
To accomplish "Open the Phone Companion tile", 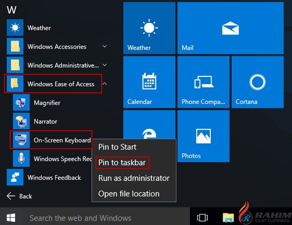I will click(203, 82).
